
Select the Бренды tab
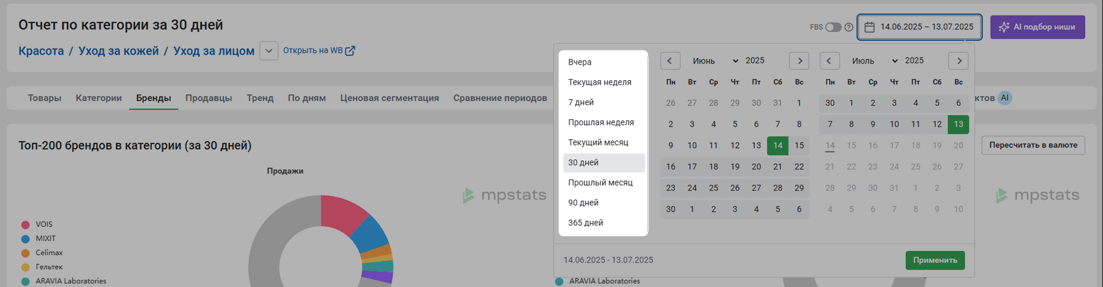tap(153, 98)
